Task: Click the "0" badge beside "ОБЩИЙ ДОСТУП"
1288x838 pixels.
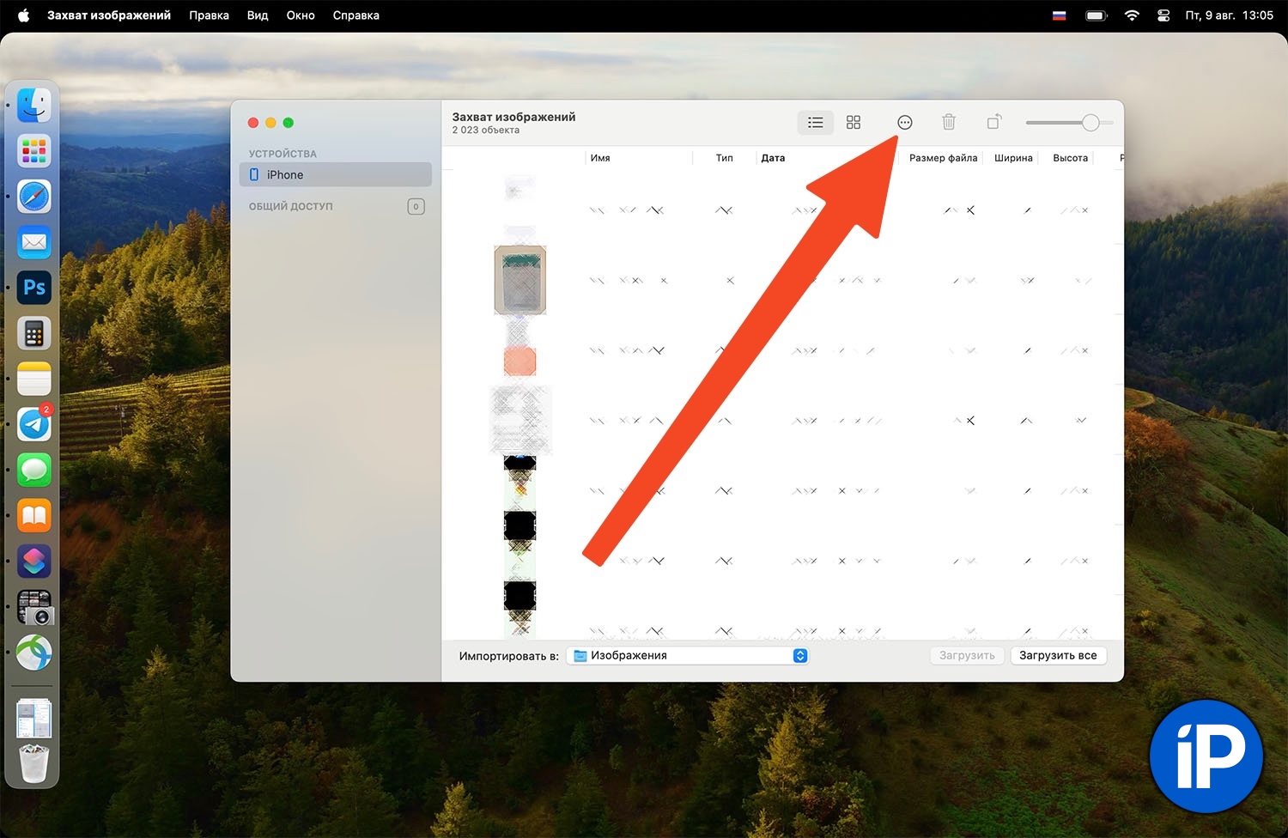Action: [416, 206]
